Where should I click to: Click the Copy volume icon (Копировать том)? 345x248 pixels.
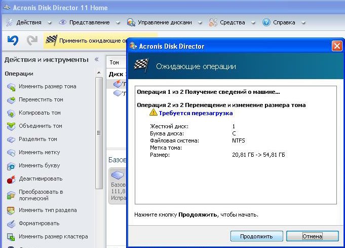click(11, 113)
